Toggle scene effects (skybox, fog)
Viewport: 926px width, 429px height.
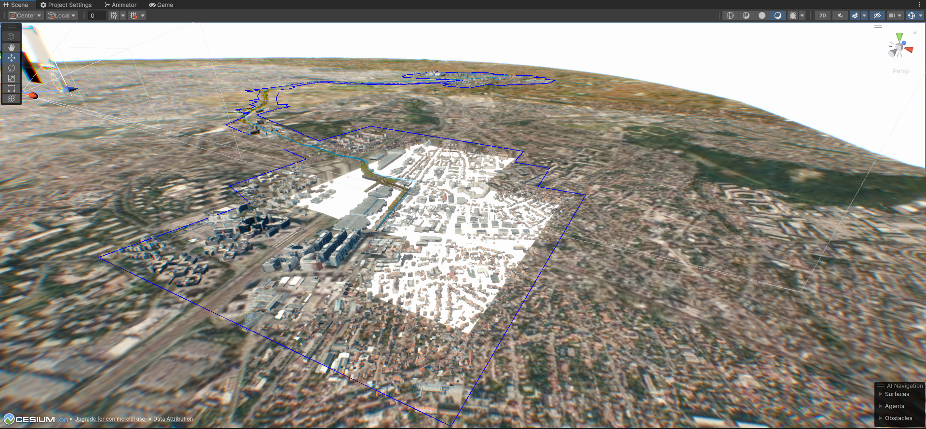point(855,15)
